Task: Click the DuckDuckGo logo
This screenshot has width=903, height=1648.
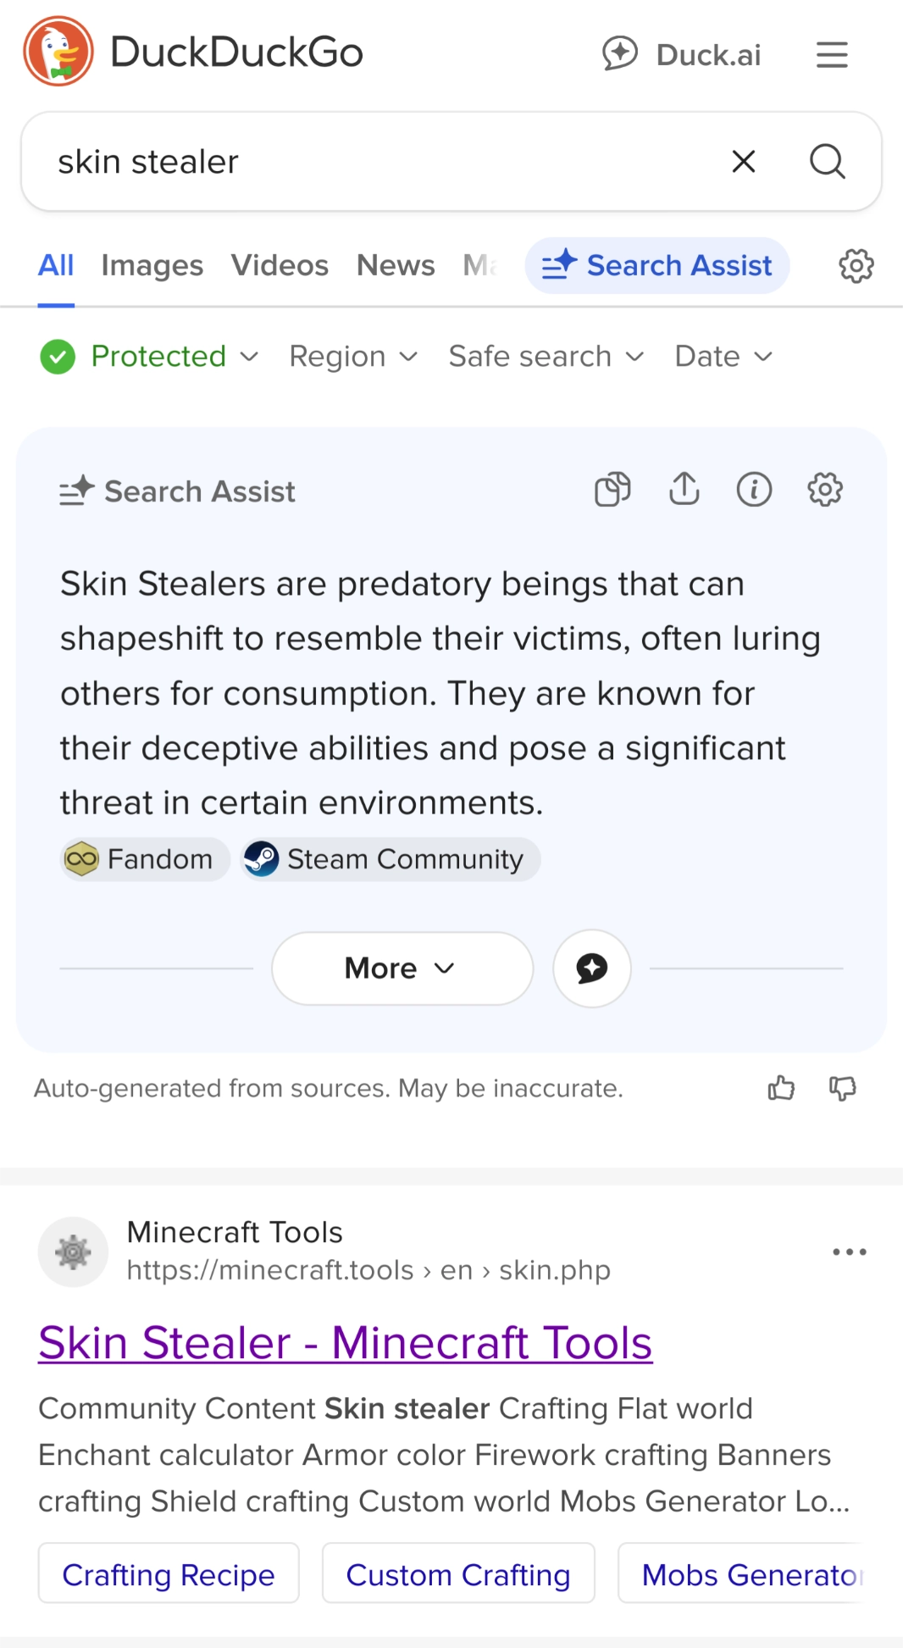Action: pyautogui.click(x=195, y=53)
